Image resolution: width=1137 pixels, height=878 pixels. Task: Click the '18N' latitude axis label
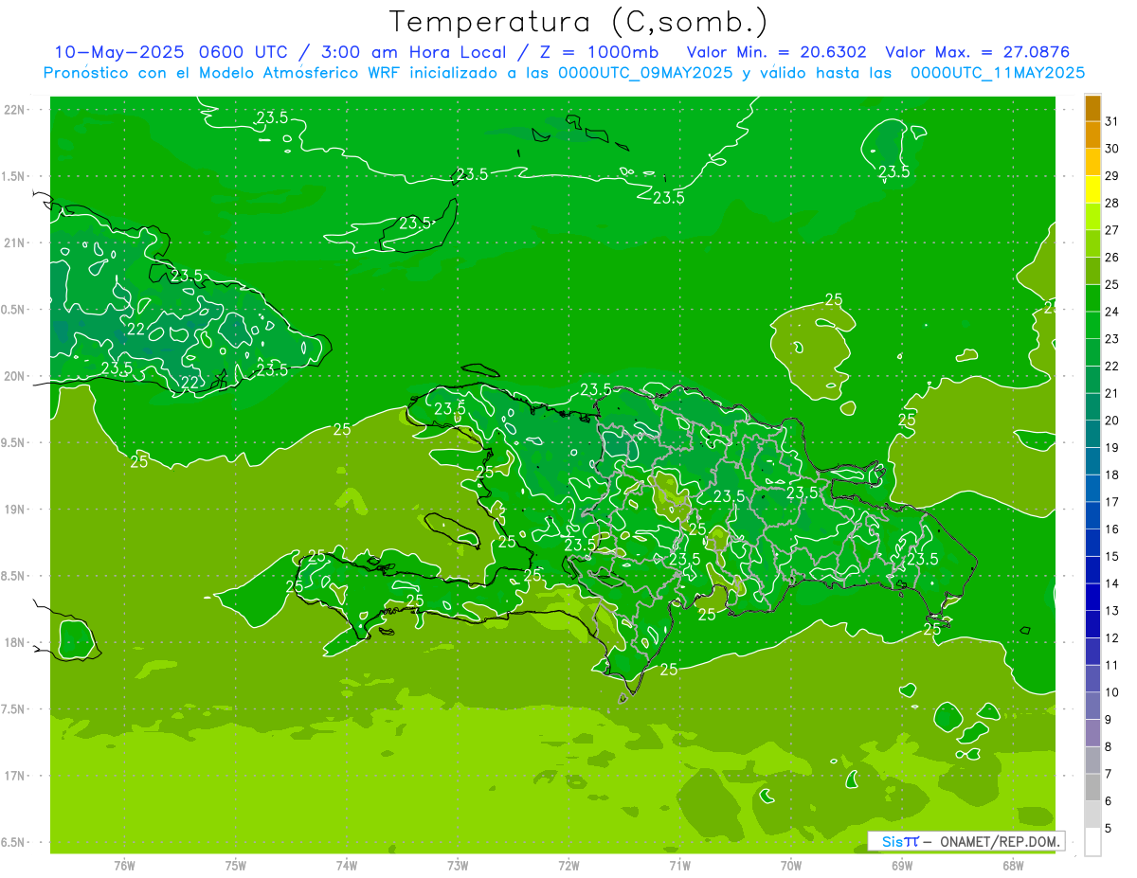coord(15,642)
